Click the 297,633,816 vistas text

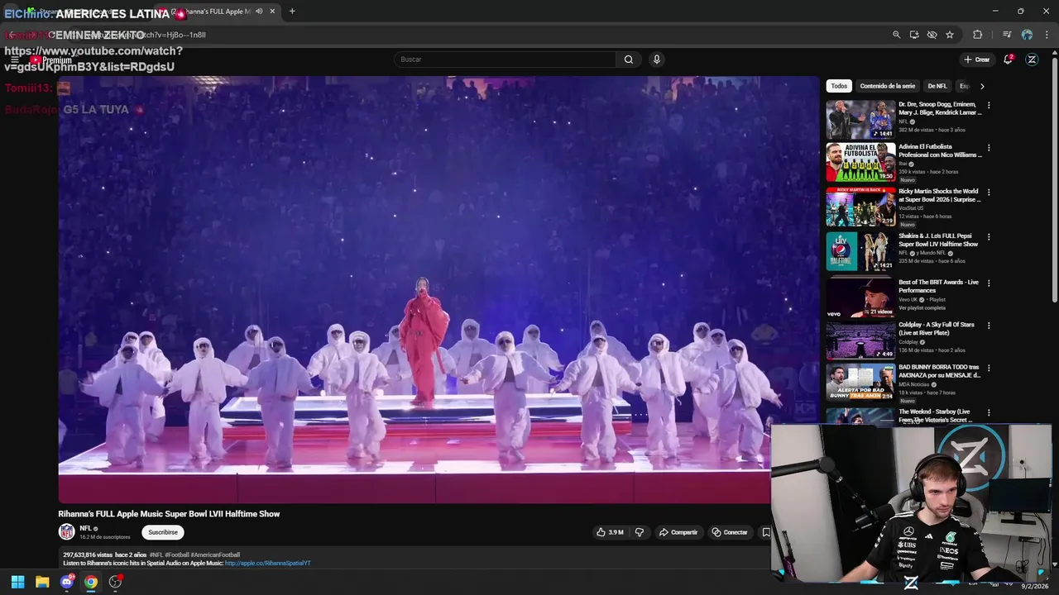coord(88,555)
